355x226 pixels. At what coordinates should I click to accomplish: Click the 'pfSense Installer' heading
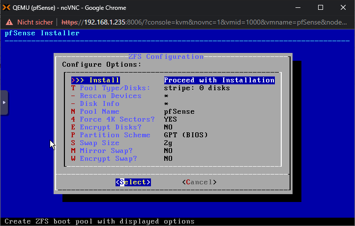click(42, 33)
